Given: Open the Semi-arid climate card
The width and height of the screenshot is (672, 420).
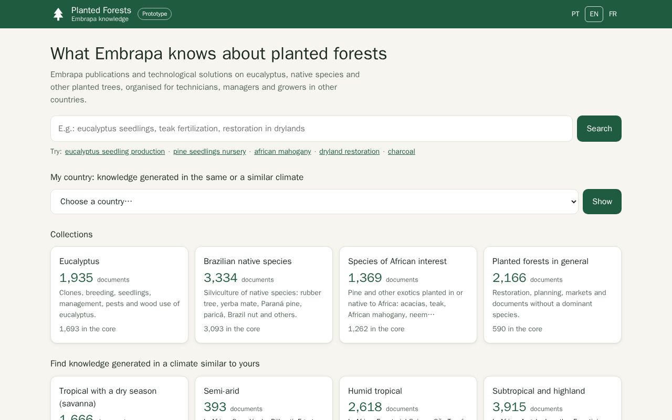Looking at the screenshot, I should click(264, 398).
